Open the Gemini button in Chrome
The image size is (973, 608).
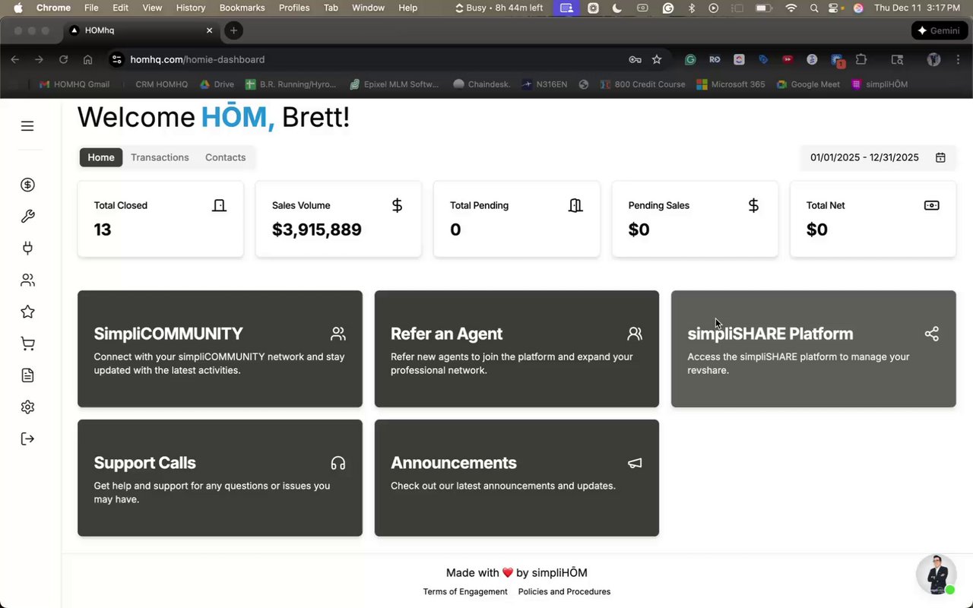939,30
